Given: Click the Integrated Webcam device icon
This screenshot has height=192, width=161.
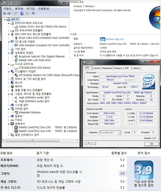Looking at the screenshot, I should coord(16,112).
